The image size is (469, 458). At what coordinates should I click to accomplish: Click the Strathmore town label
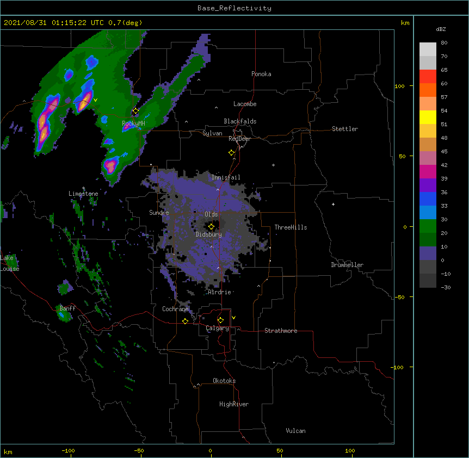click(x=281, y=331)
